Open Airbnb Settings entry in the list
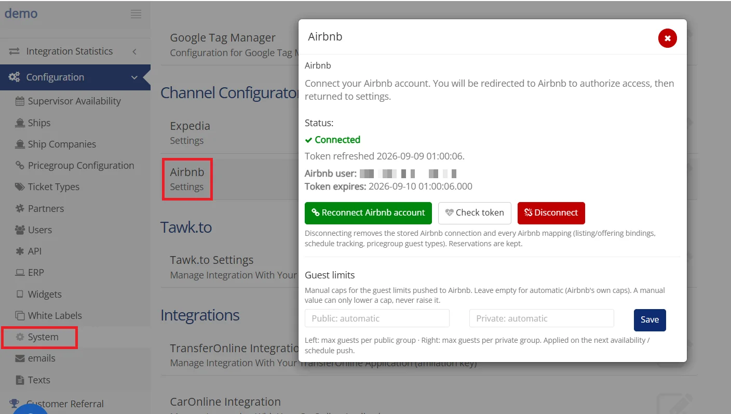The height and width of the screenshot is (414, 731). point(187,179)
